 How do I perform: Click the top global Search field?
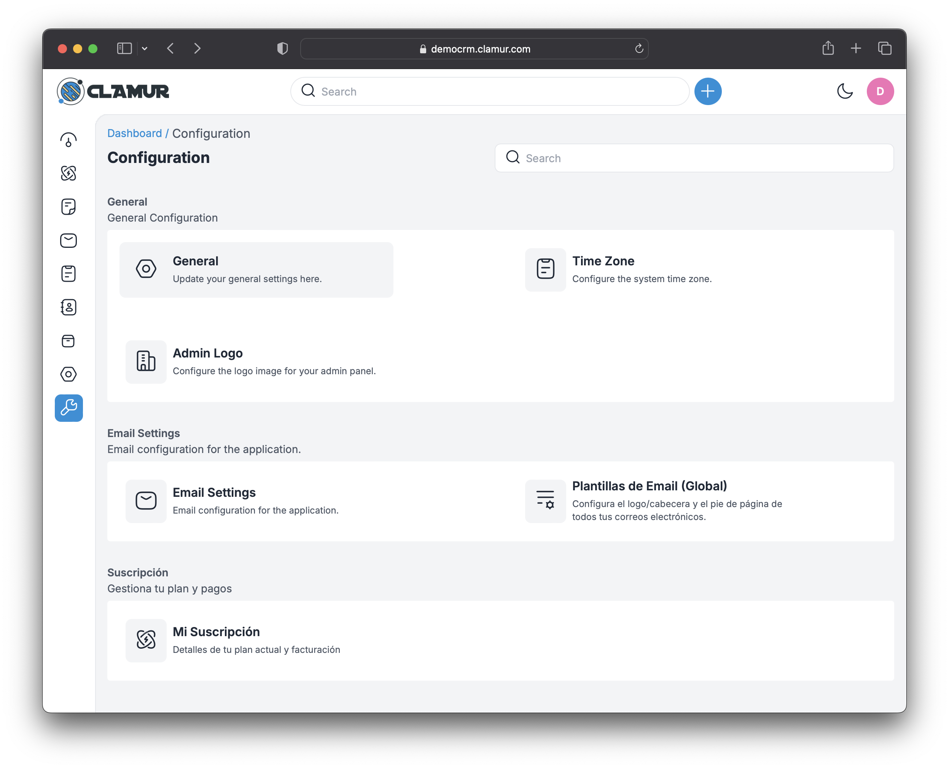(490, 91)
